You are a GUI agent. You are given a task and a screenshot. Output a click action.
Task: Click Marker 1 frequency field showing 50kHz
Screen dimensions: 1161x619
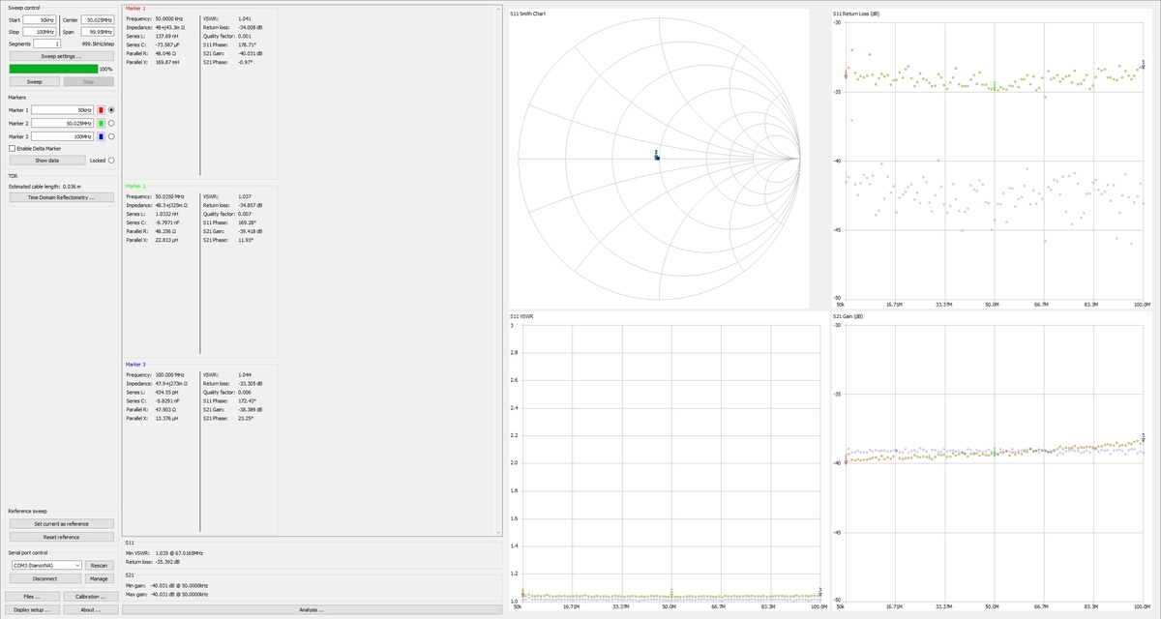[x=63, y=110]
